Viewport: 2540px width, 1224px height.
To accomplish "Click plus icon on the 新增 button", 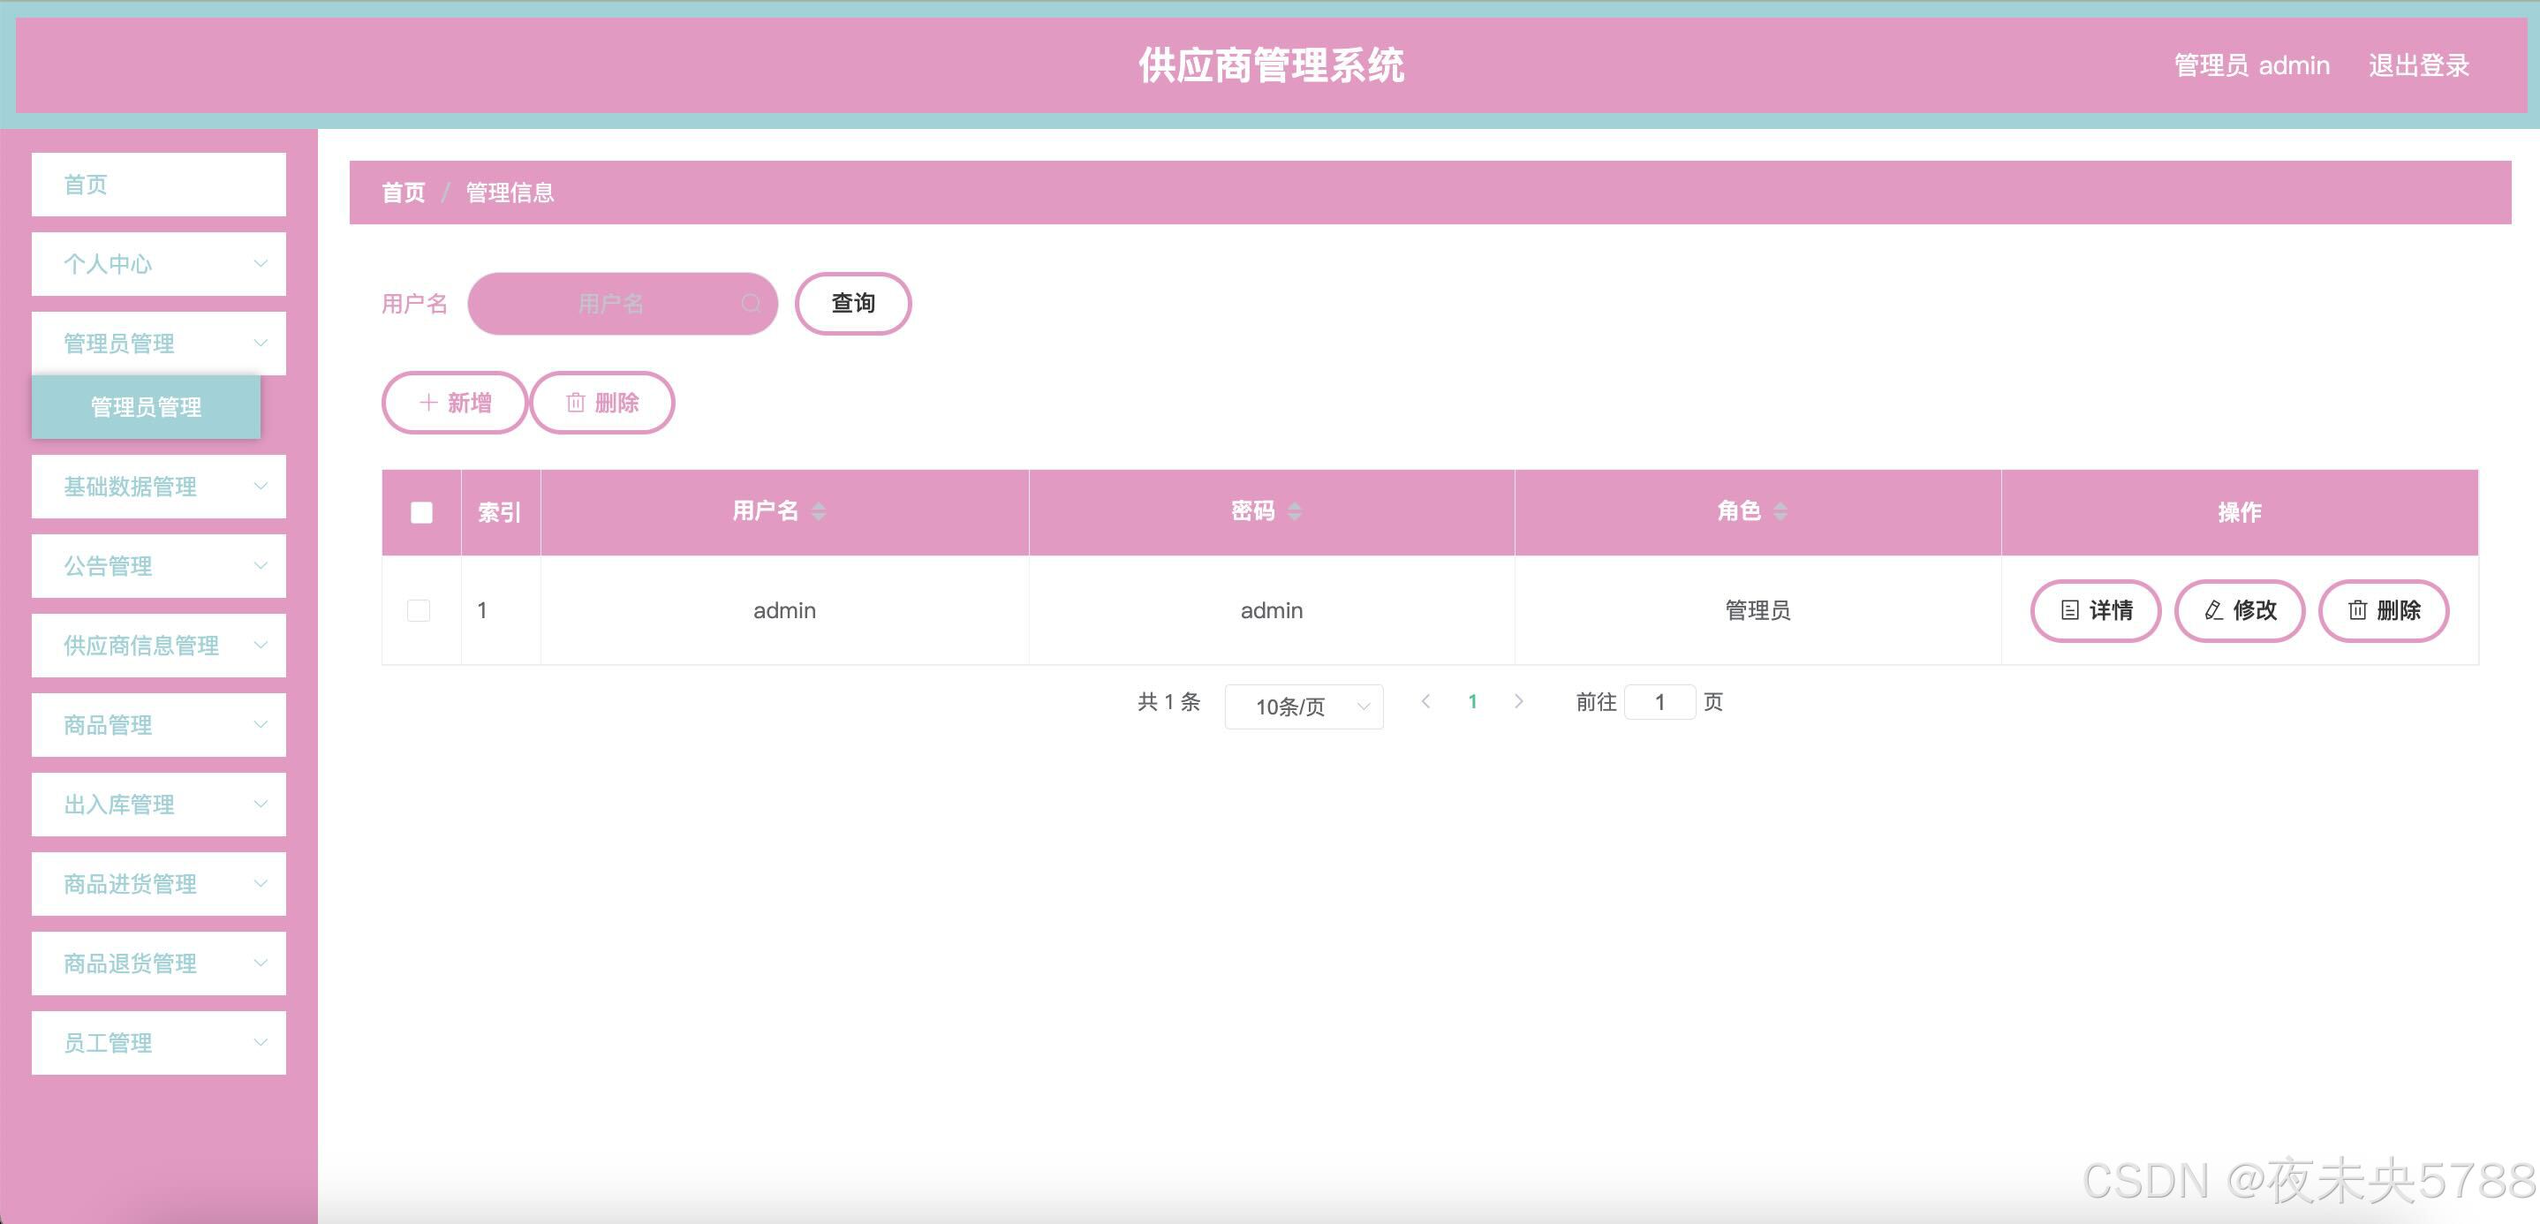I will (428, 403).
